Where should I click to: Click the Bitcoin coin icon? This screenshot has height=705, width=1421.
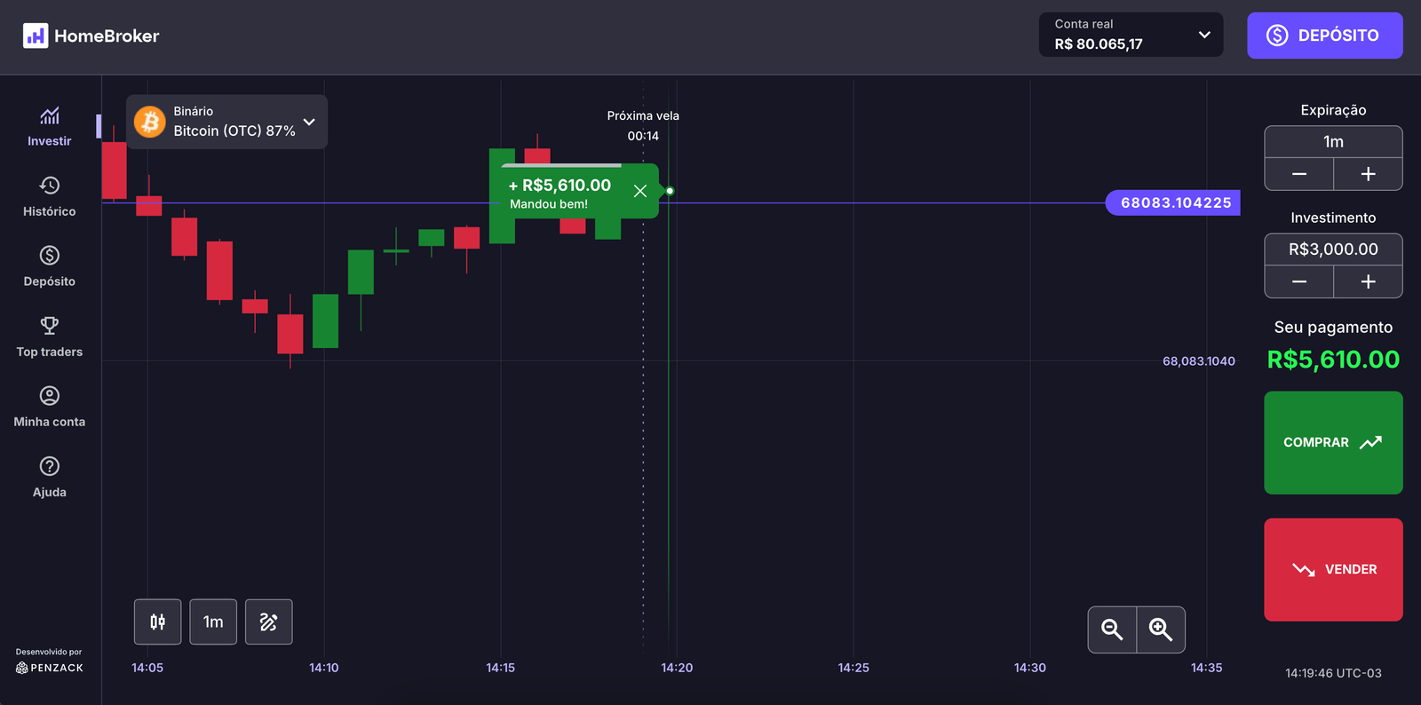click(150, 122)
